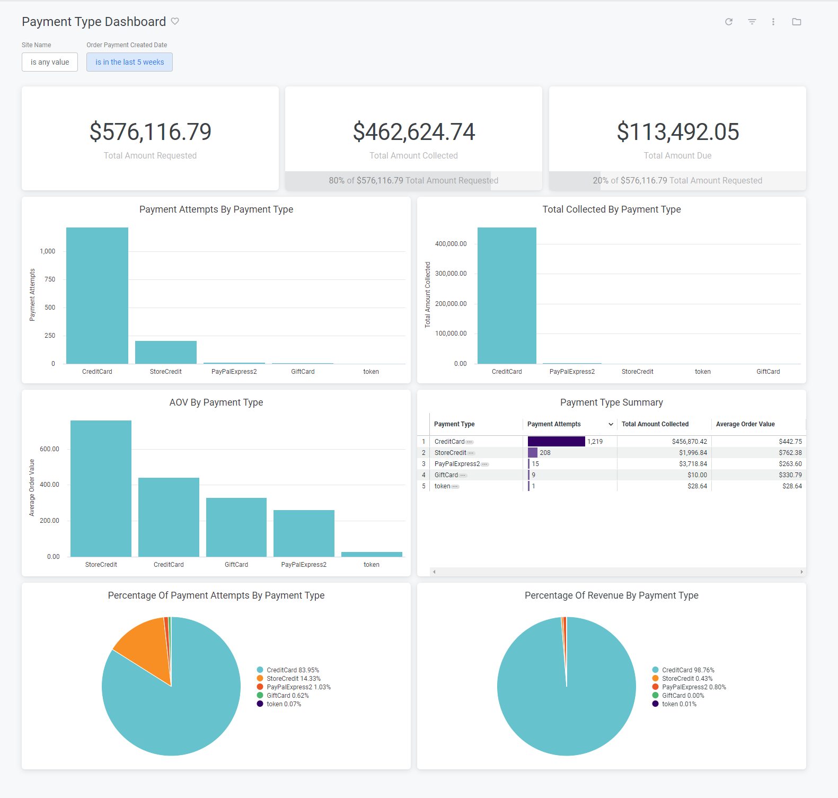The height and width of the screenshot is (798, 838).
Task: Click the StoreCredit bar in AOV chart
Action: (101, 488)
